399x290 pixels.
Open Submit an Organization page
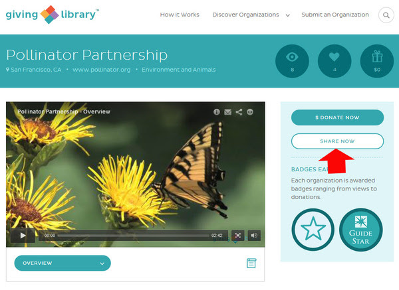(335, 15)
